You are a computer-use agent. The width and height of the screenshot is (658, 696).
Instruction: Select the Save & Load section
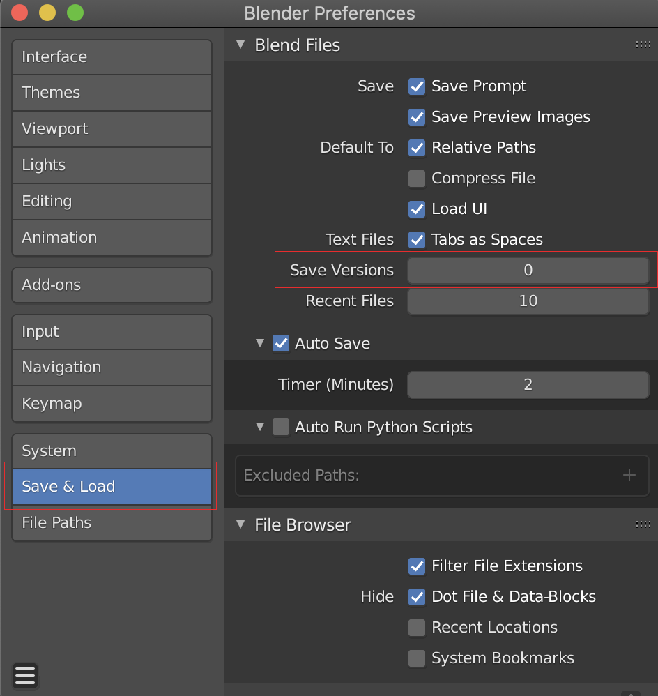pos(112,487)
